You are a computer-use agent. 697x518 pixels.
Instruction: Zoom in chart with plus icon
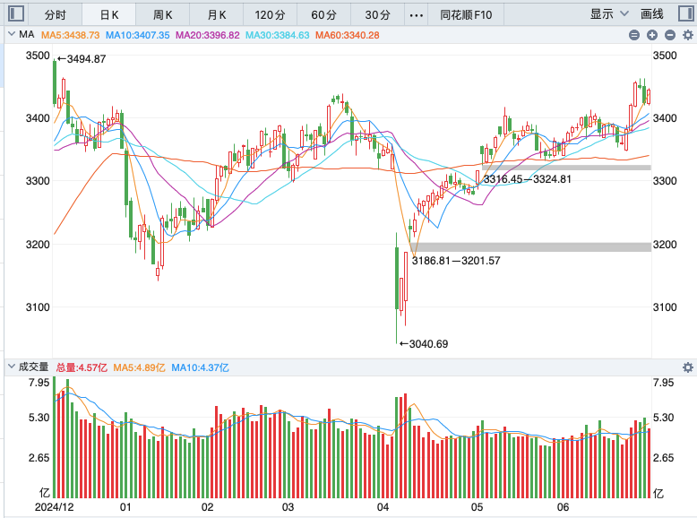(652, 35)
